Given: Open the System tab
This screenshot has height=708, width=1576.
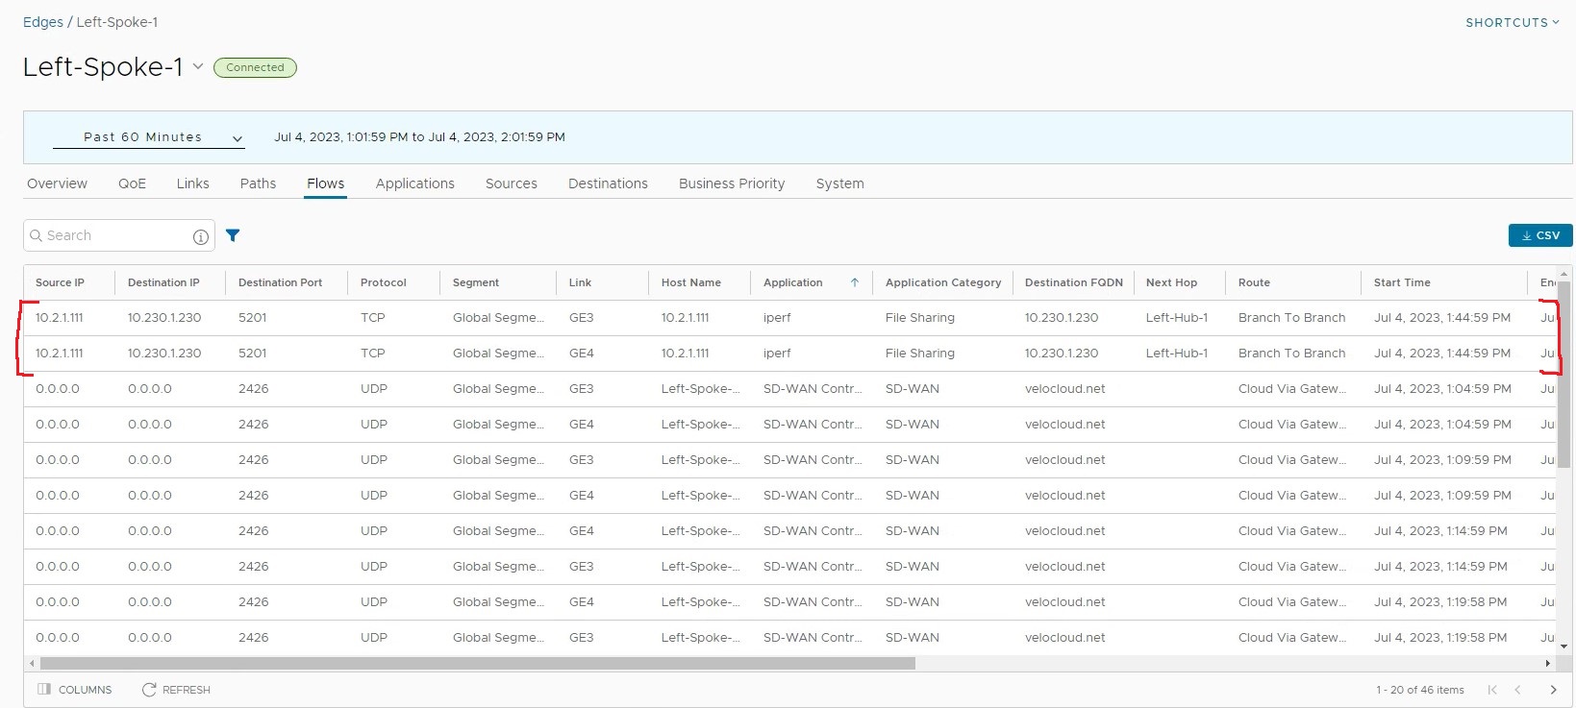Looking at the screenshot, I should click(x=840, y=183).
